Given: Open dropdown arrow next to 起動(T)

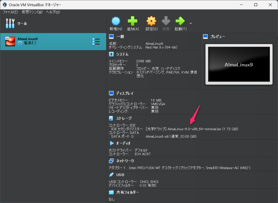Looking at the screenshot, I should [191, 24].
